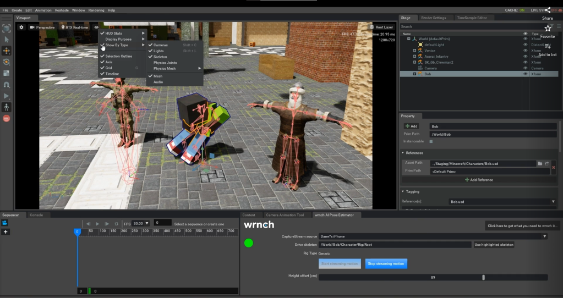
Task: Select the Move tool in left toolbar
Action: pyautogui.click(x=7, y=51)
